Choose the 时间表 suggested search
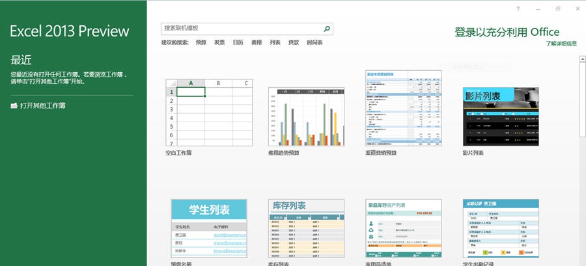The height and width of the screenshot is (266, 586). pyautogui.click(x=314, y=42)
